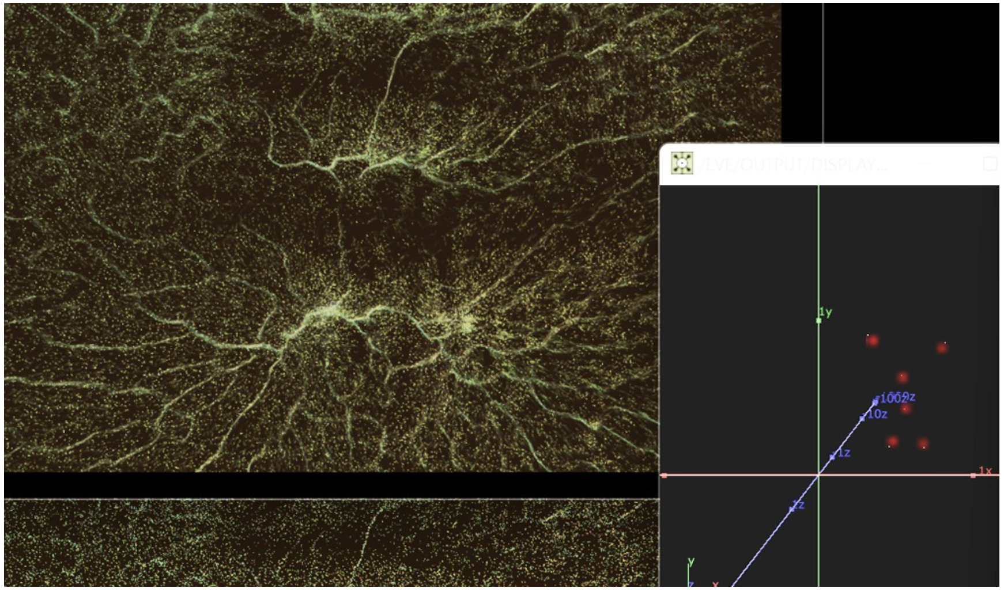Select the lowest-right red point above the x axis
The width and height of the screenshot is (1004, 592).
[923, 443]
